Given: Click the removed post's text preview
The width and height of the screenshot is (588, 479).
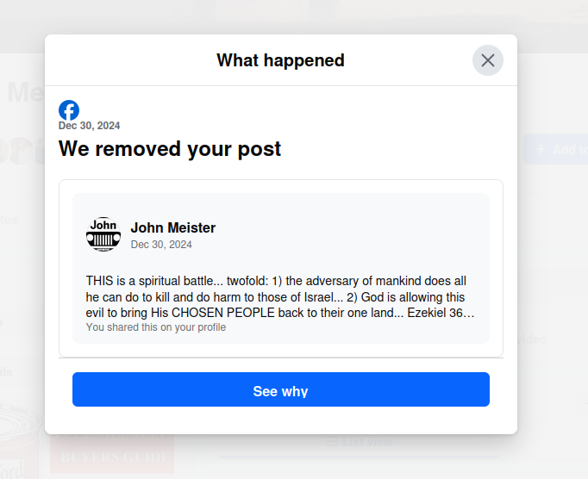Looking at the screenshot, I should [280, 297].
